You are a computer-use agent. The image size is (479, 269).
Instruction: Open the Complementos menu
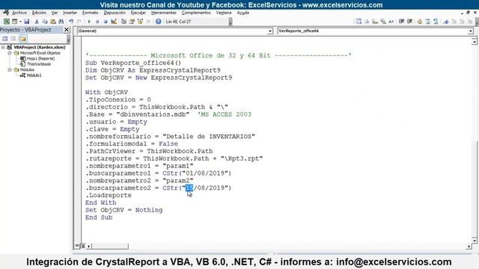196,13
